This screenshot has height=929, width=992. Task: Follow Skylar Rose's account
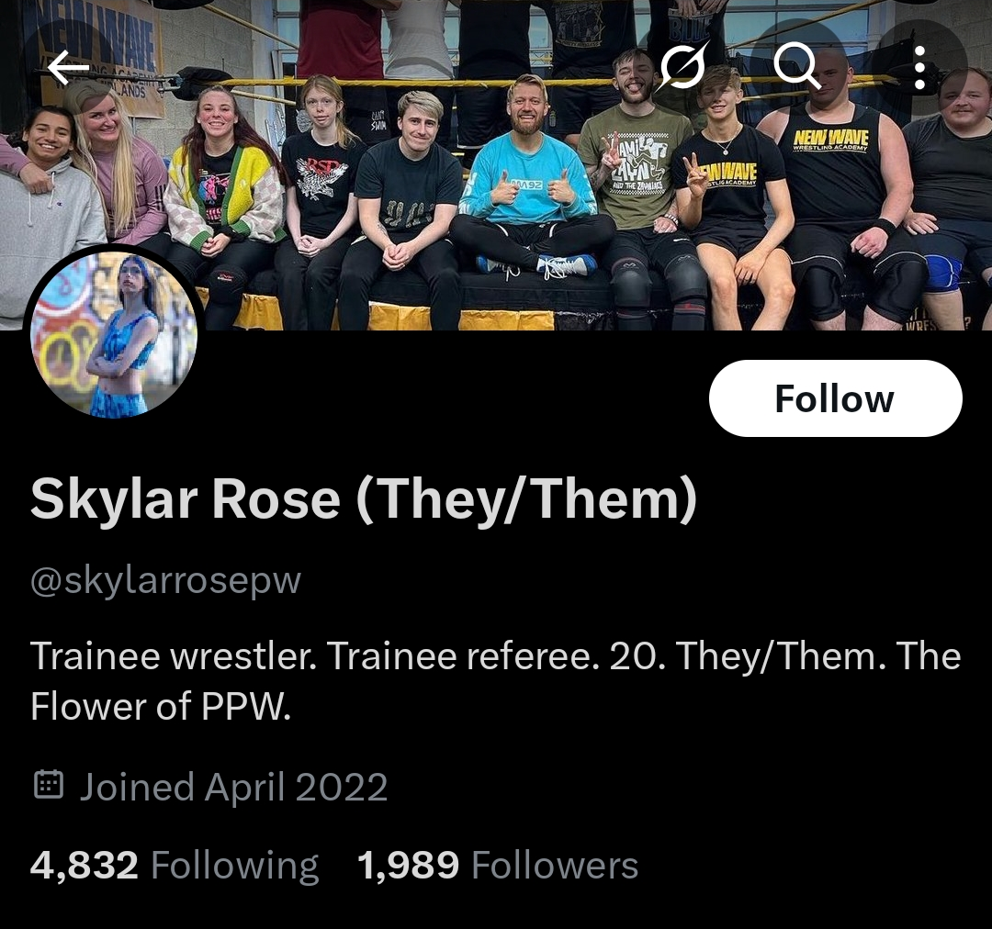pyautogui.click(x=835, y=398)
